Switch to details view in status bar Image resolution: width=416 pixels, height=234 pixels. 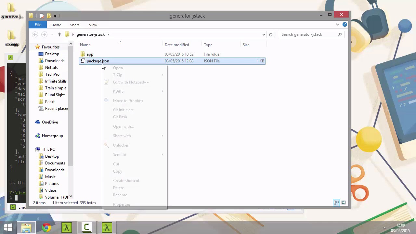(336, 203)
